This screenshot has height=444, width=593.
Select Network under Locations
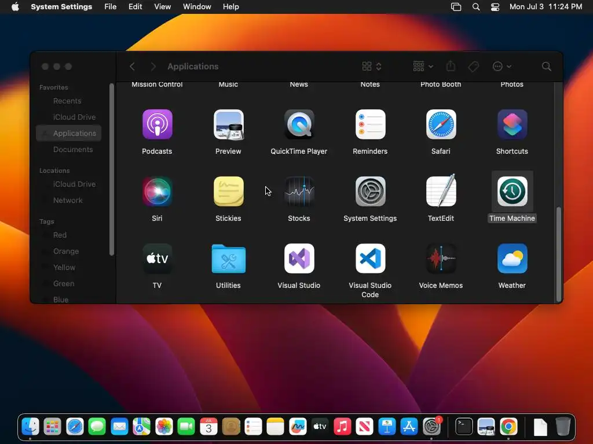coord(68,200)
